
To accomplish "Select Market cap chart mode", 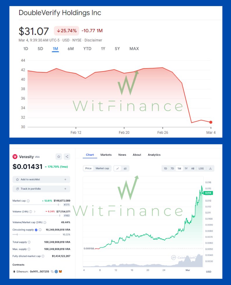I will 102,168.
